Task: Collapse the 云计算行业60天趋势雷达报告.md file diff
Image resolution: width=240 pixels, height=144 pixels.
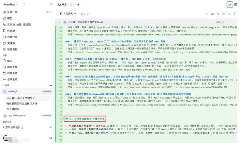Action: click(59, 22)
